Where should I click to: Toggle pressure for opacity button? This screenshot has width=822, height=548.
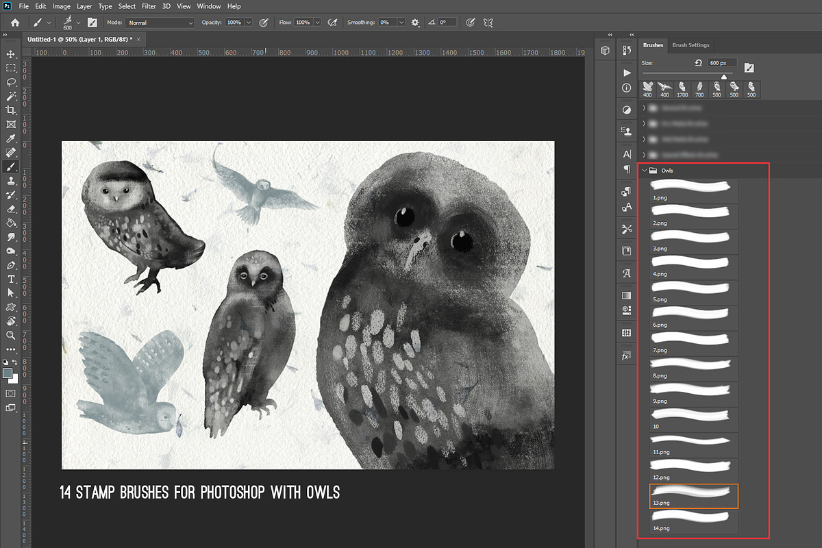click(264, 23)
